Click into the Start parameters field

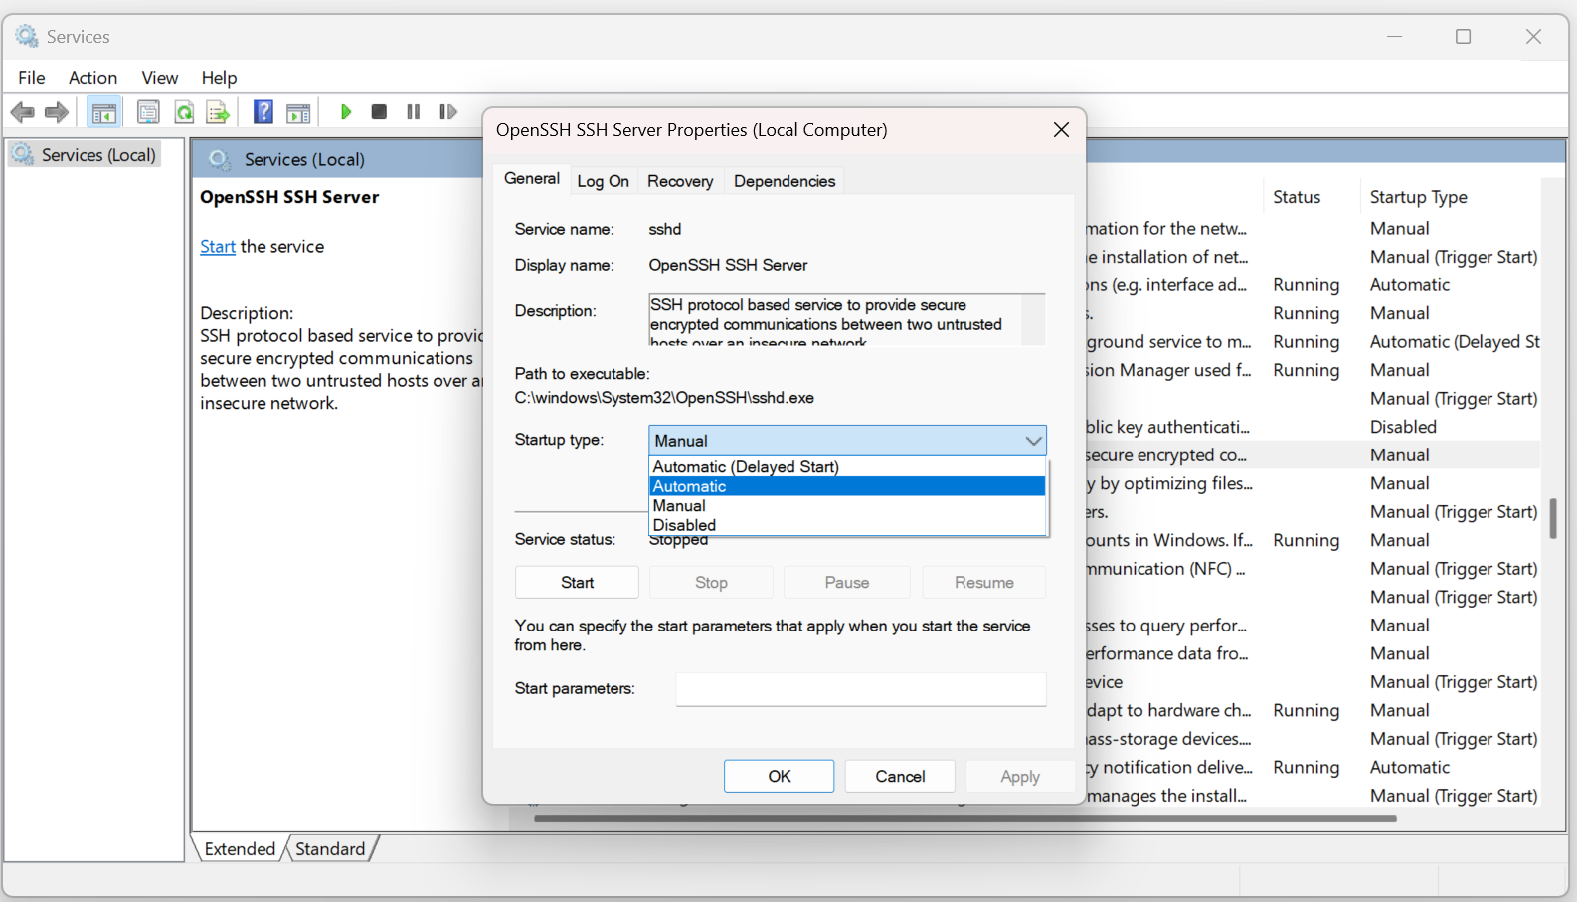(861, 689)
